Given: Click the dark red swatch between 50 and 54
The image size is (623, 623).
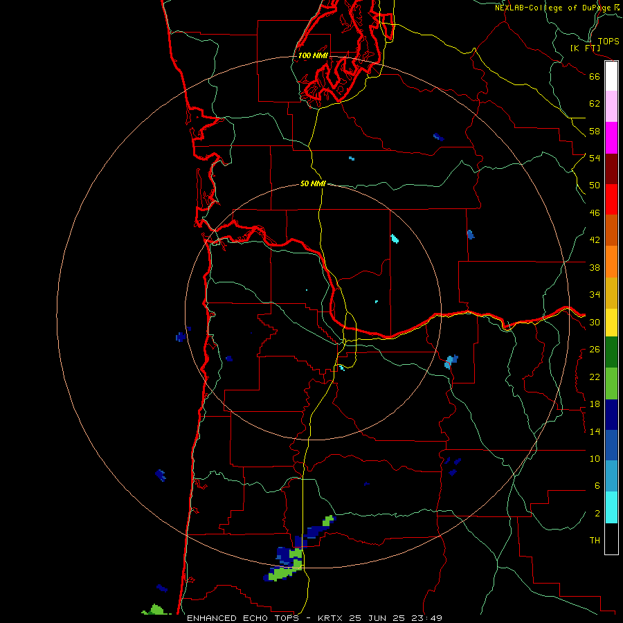Looking at the screenshot, I should 611,168.
